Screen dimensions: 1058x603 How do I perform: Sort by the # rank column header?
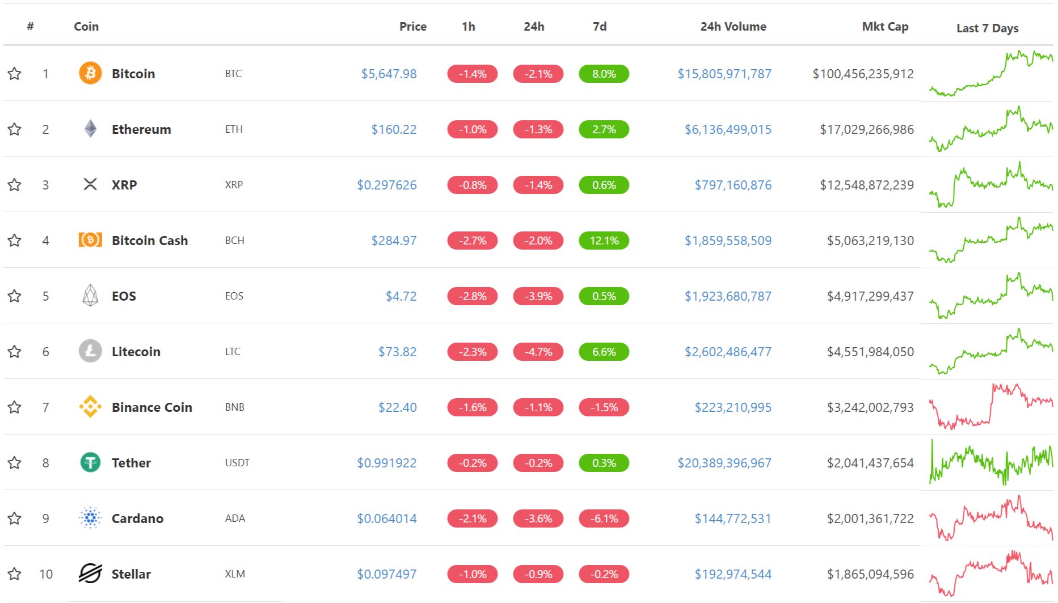coord(31,26)
